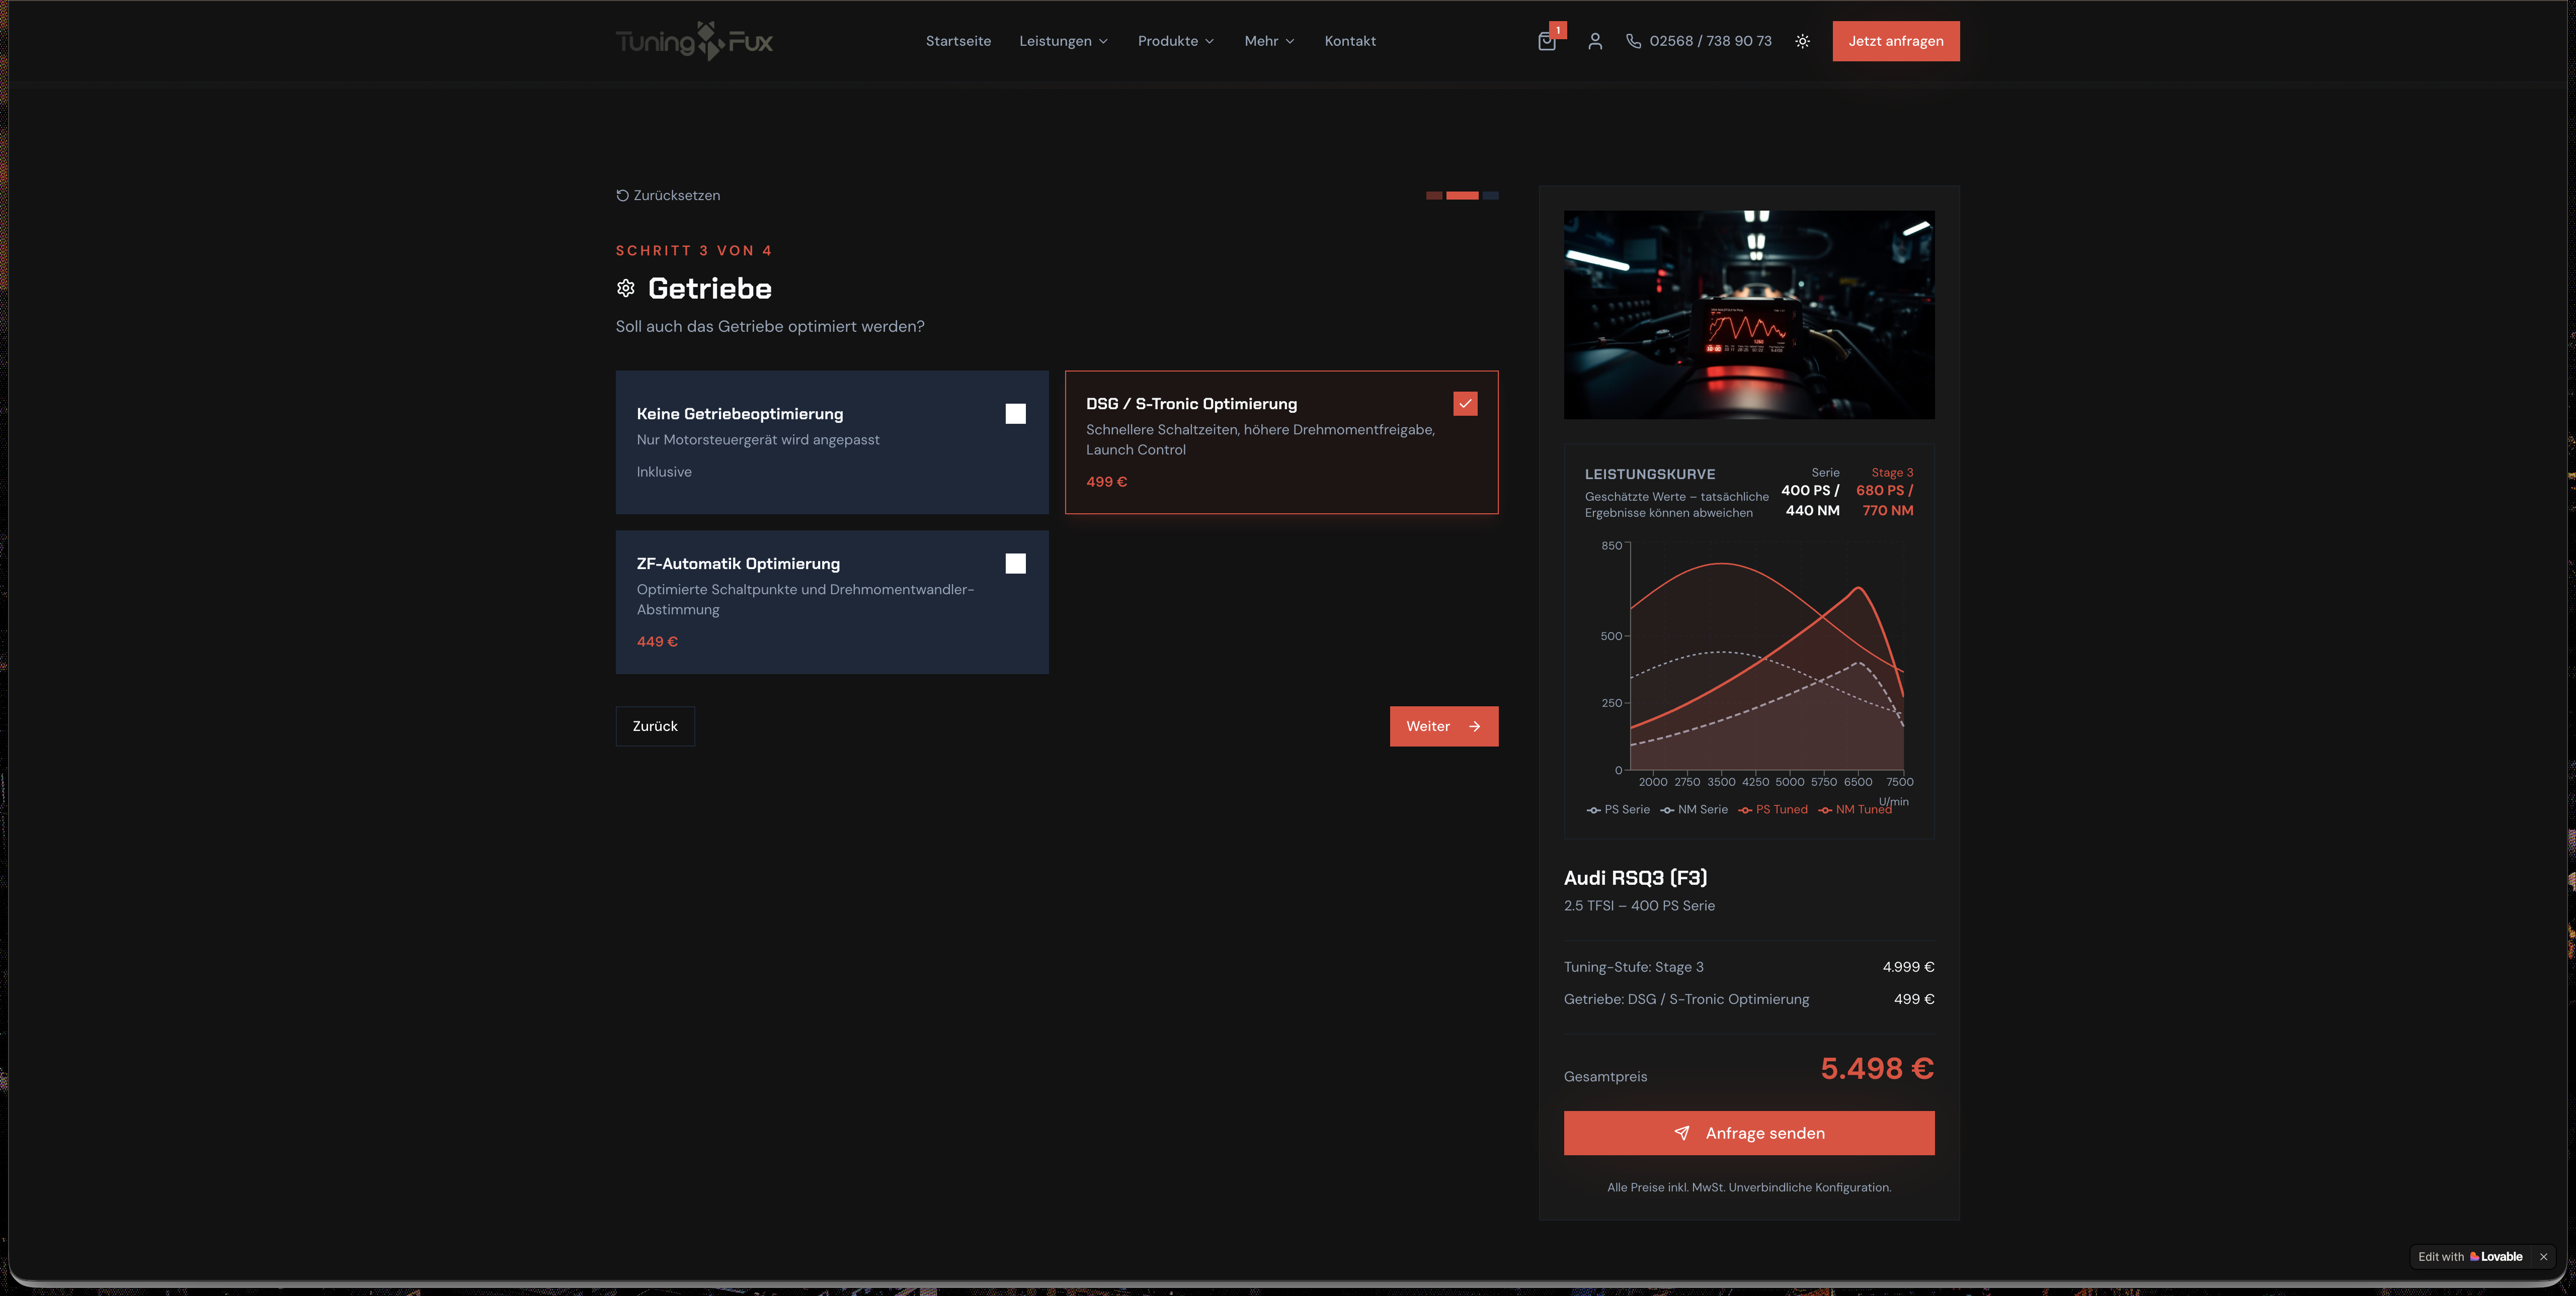This screenshot has height=1296, width=2576.
Task: Open the engine bay preview image
Action: pos(1749,315)
